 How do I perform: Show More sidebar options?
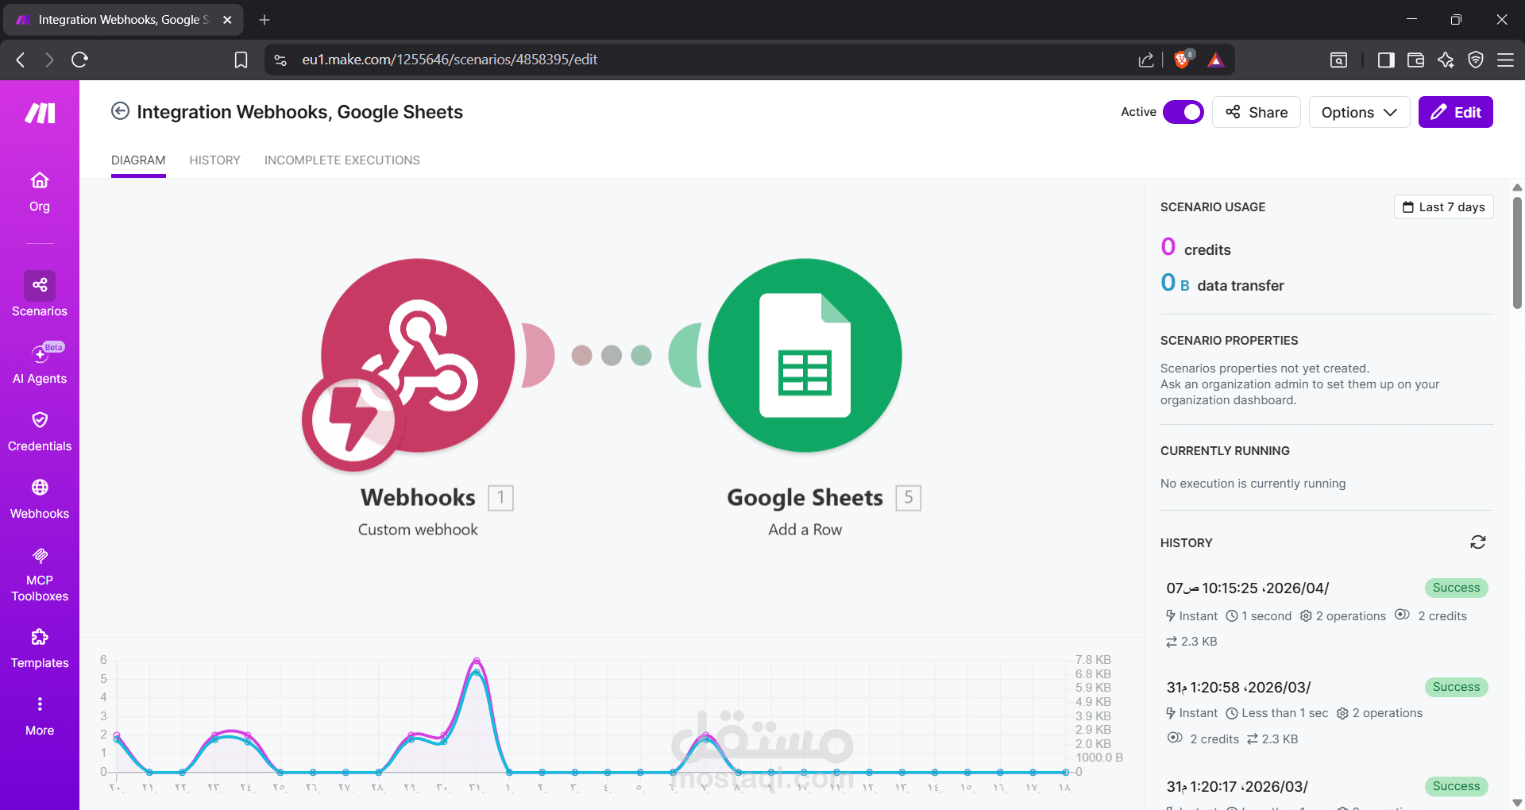click(x=40, y=716)
